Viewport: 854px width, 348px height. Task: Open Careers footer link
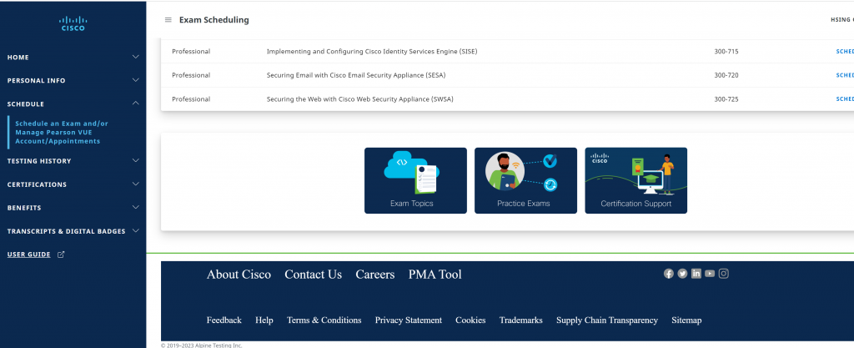pyautogui.click(x=374, y=275)
